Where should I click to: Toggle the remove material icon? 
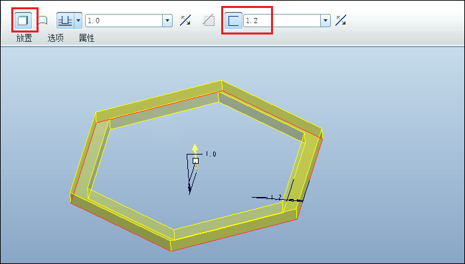[x=209, y=21]
